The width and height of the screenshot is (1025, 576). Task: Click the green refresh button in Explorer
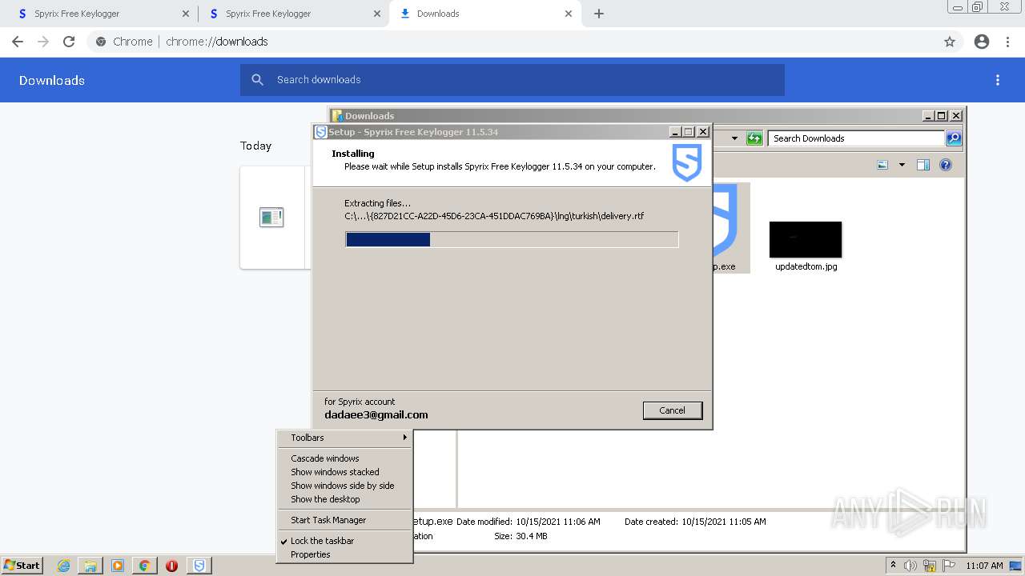click(754, 138)
